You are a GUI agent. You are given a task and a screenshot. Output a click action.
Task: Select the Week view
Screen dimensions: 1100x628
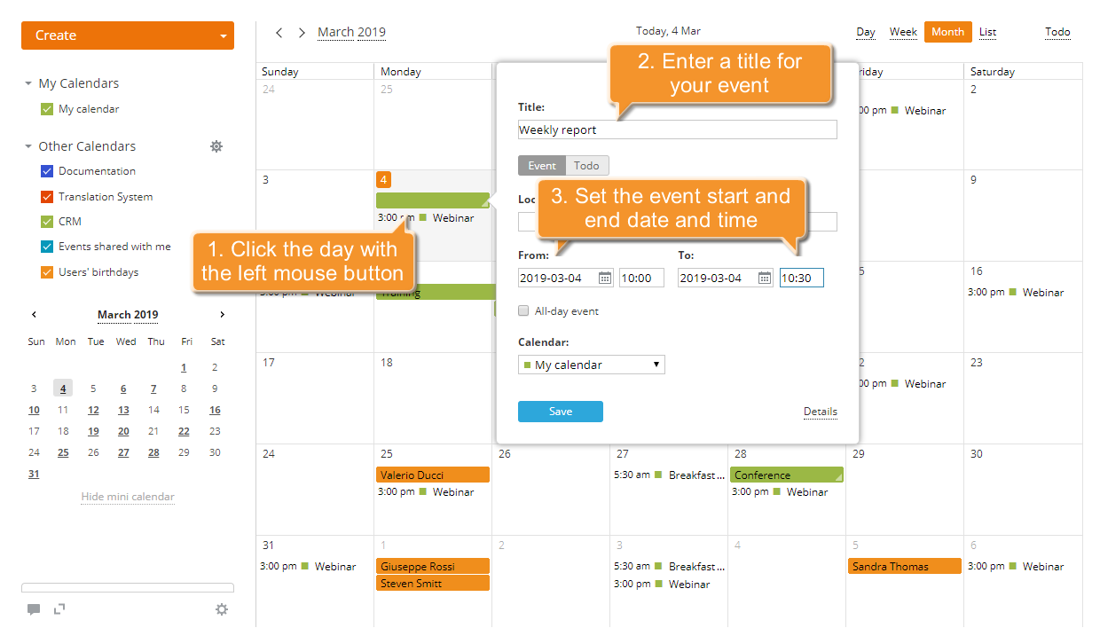pyautogui.click(x=902, y=32)
